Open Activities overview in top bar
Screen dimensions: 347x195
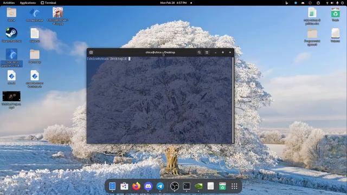[9, 3]
